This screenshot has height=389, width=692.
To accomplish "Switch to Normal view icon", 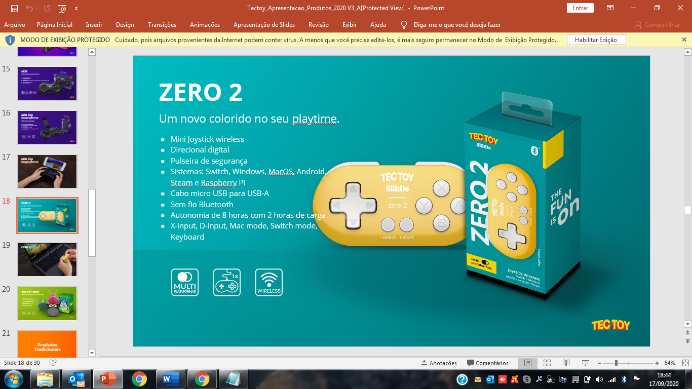I will 528,363.
